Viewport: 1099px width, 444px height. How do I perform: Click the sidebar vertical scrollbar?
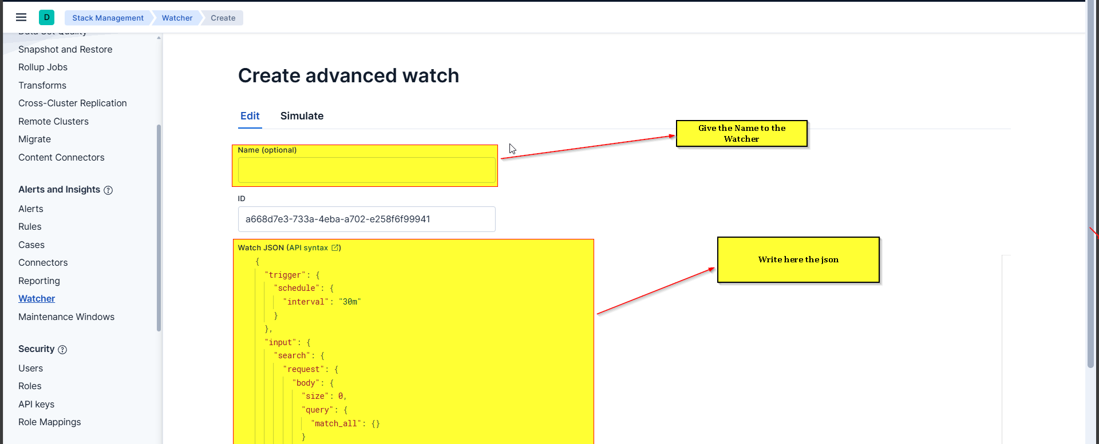pos(159,229)
